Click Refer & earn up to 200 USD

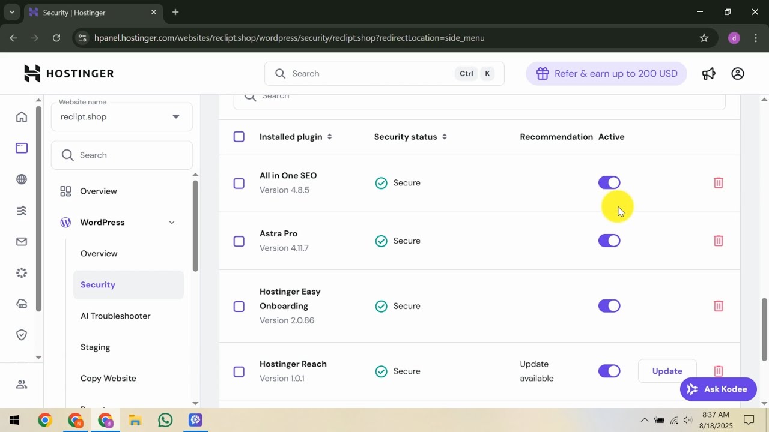tap(606, 74)
